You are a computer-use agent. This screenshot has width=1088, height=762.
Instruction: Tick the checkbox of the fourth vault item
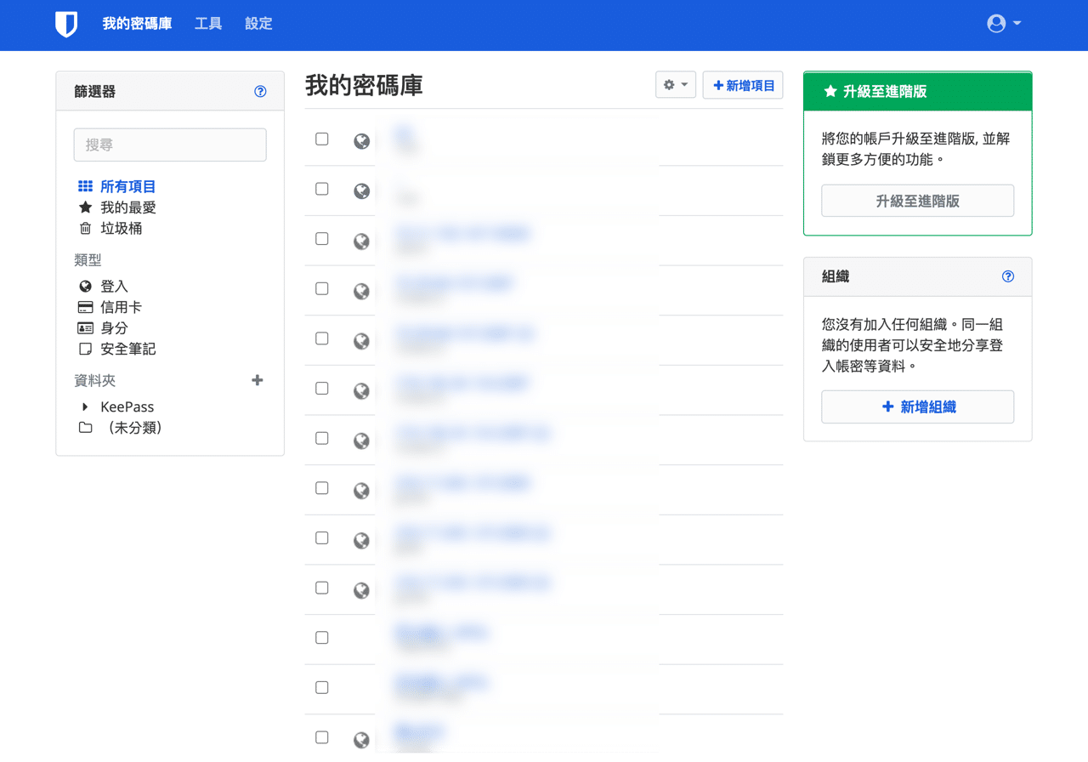(x=322, y=288)
